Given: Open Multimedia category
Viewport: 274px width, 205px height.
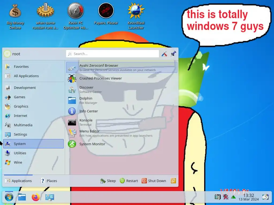Looking at the screenshot, I should (x=33, y=125).
